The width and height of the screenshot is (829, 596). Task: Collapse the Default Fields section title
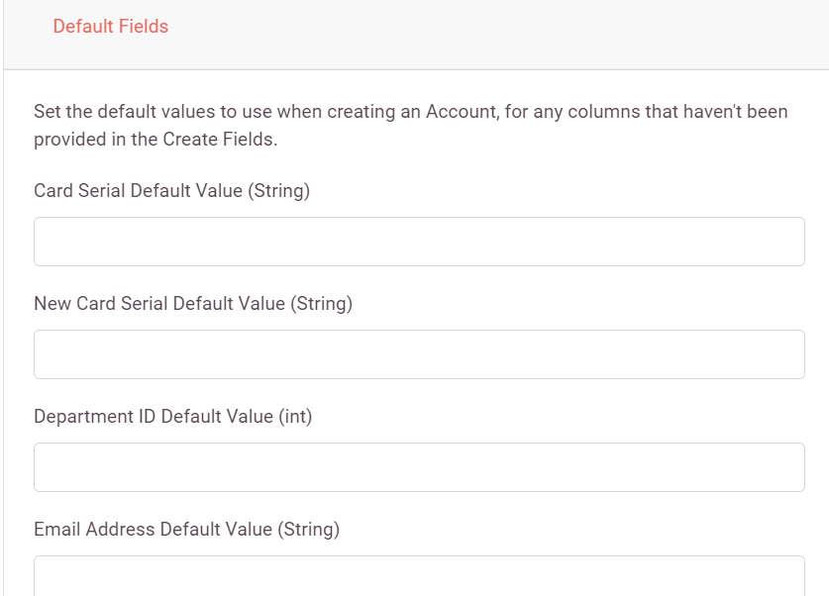coord(111,26)
